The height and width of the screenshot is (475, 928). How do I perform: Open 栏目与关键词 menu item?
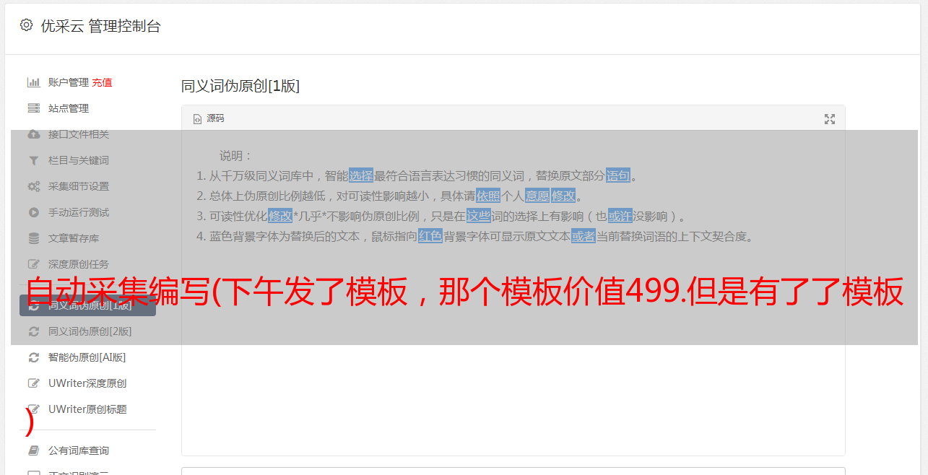point(87,160)
